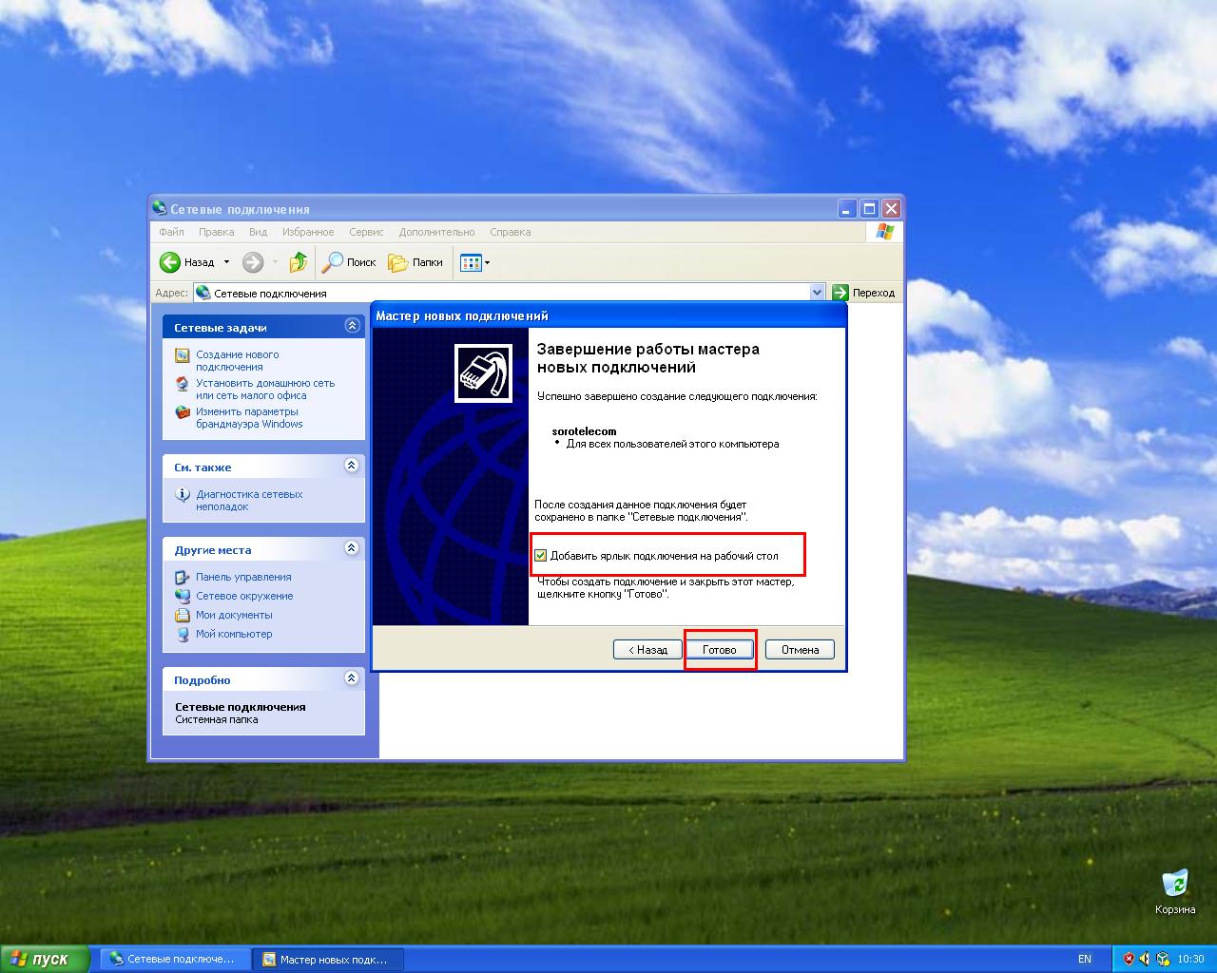
Task: Open the пуск Start button
Action: (46, 959)
